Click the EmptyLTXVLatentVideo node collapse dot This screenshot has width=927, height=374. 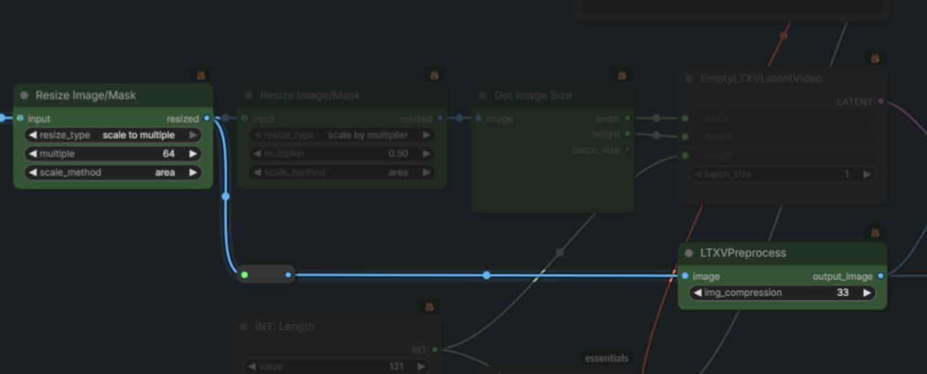[689, 78]
